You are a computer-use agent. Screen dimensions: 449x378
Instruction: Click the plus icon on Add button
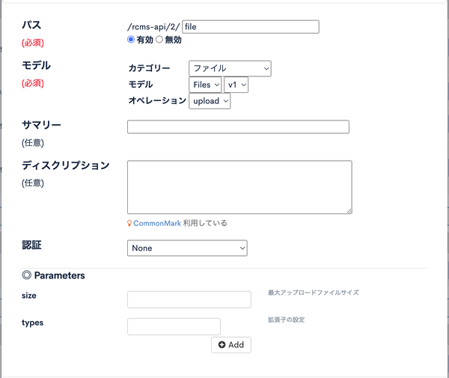click(x=222, y=345)
